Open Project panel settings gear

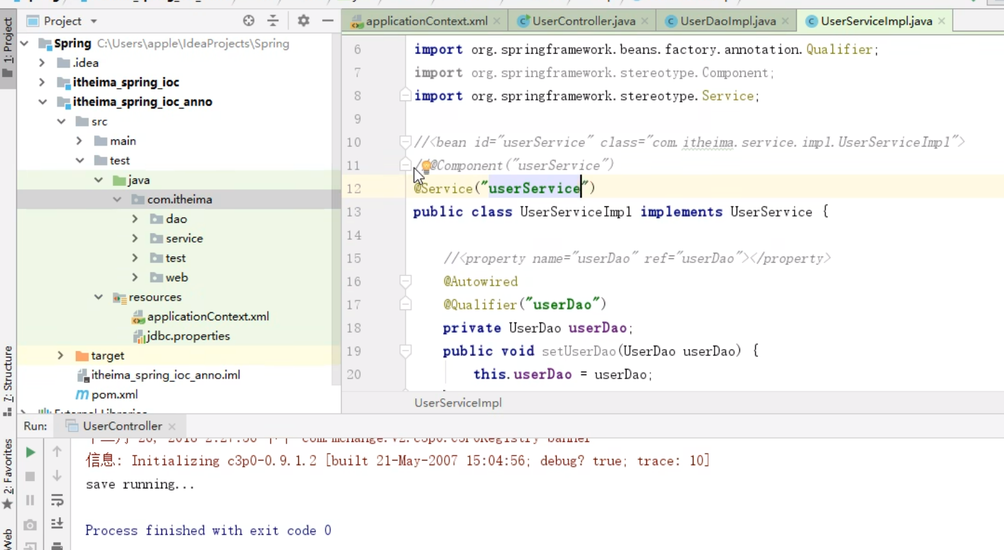304,21
